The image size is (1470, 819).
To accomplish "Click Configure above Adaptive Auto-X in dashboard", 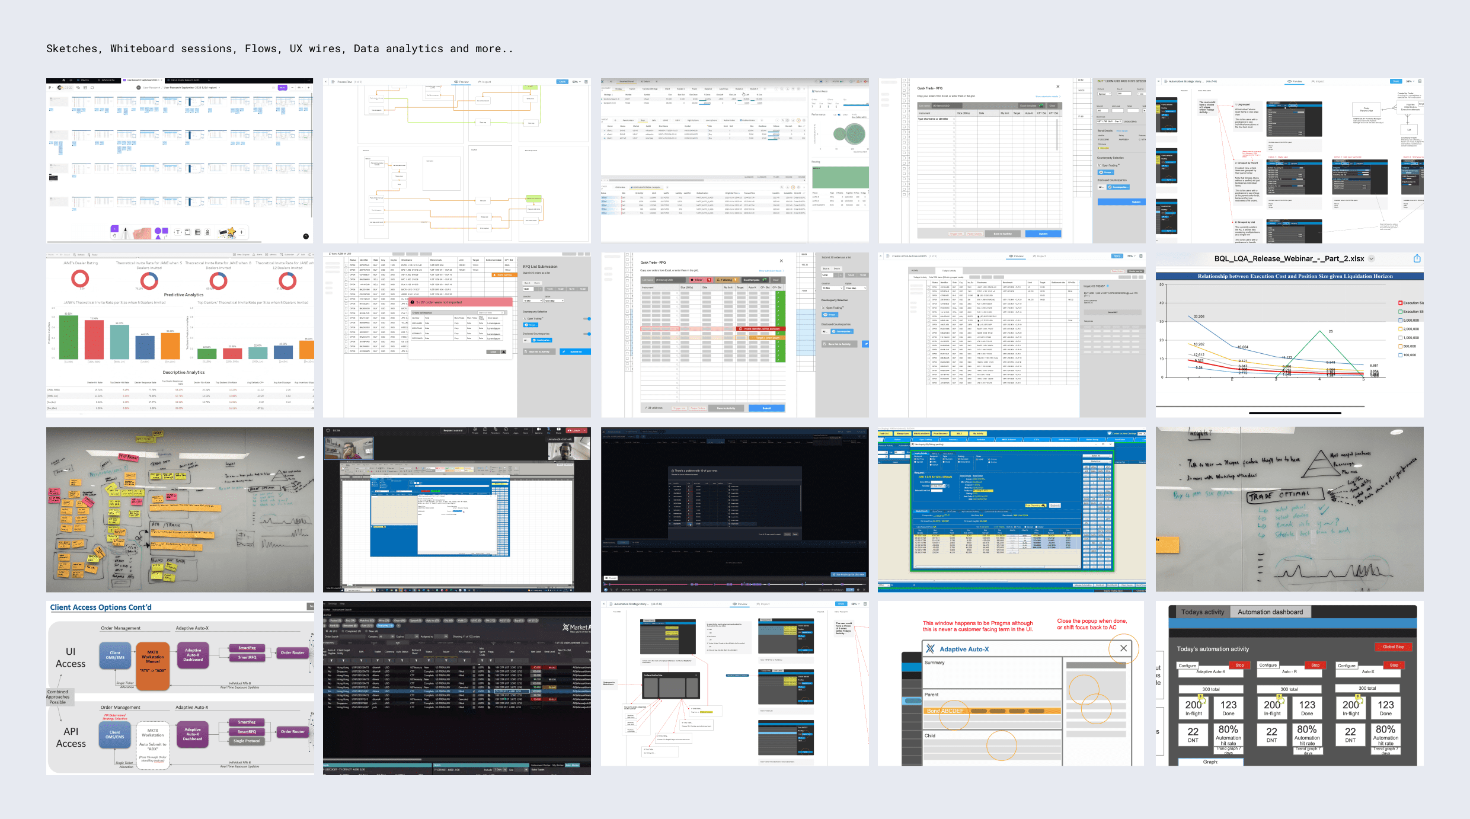I will (x=1187, y=666).
